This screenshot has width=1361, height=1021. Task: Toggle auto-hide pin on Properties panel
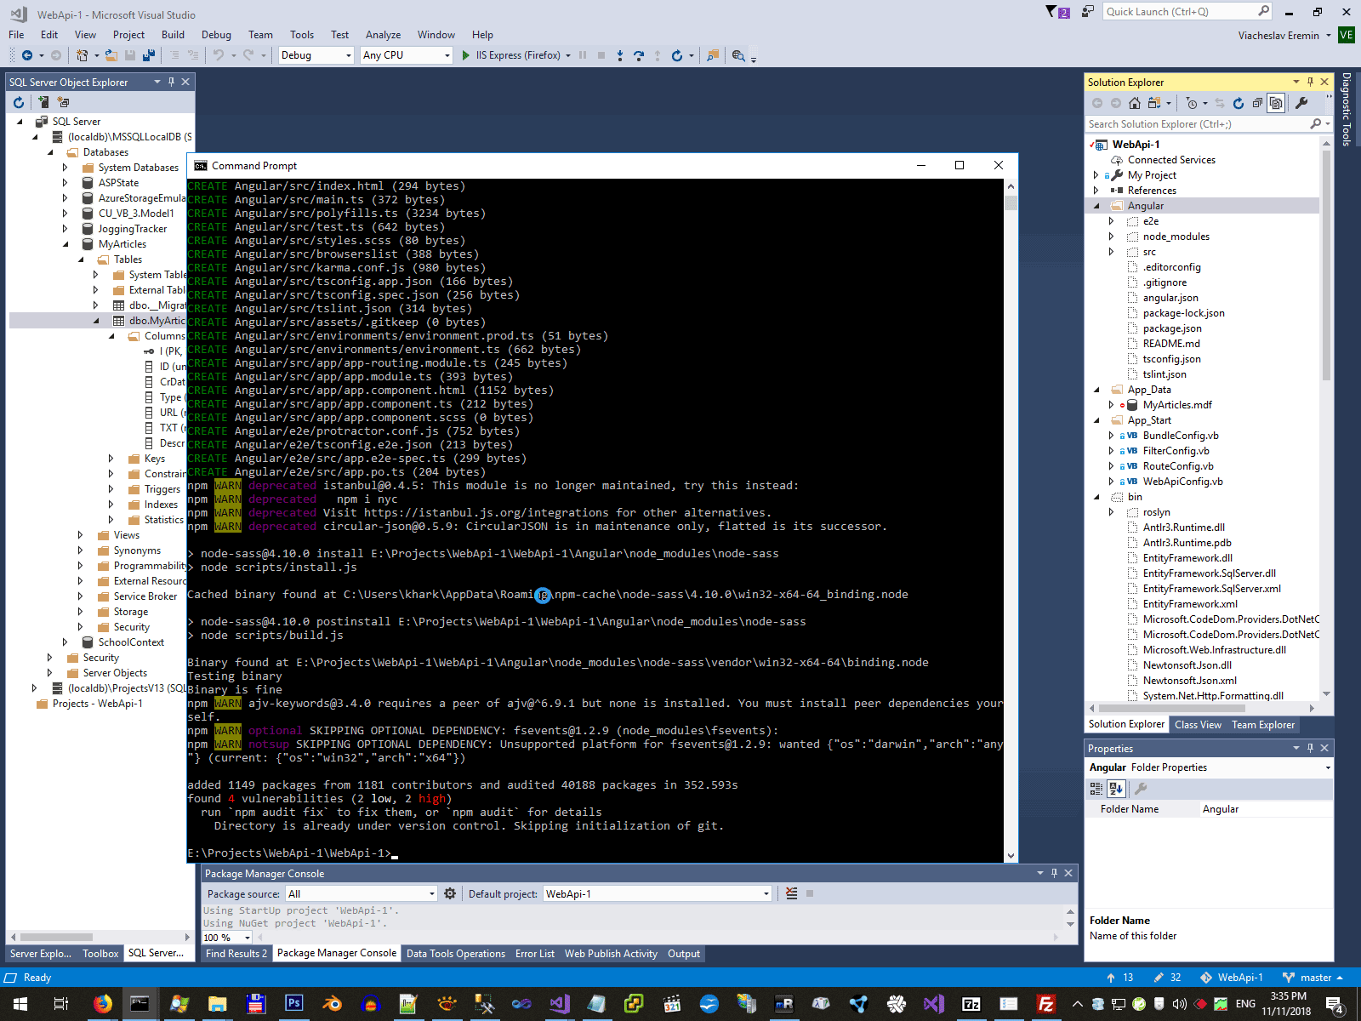[1310, 748]
